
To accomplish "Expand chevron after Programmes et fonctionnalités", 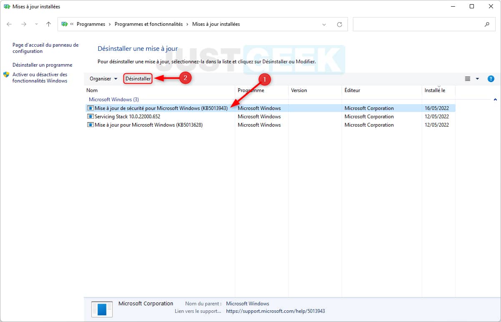I will (x=187, y=24).
